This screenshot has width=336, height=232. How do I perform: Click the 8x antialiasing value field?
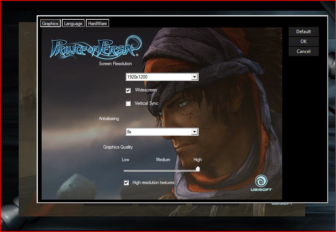coord(162,132)
